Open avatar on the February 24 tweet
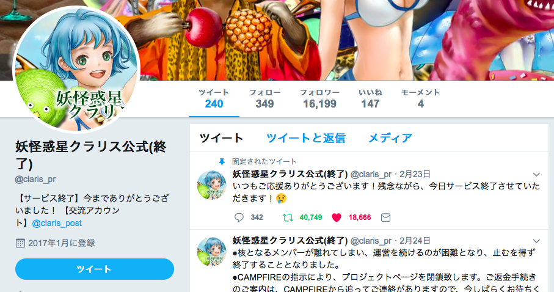Screen dimensions: 554x292 [211, 251]
